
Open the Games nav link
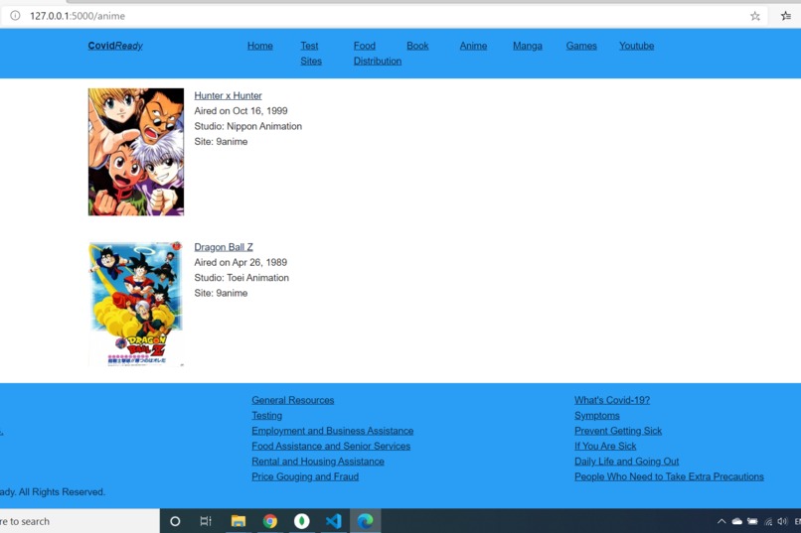581,46
